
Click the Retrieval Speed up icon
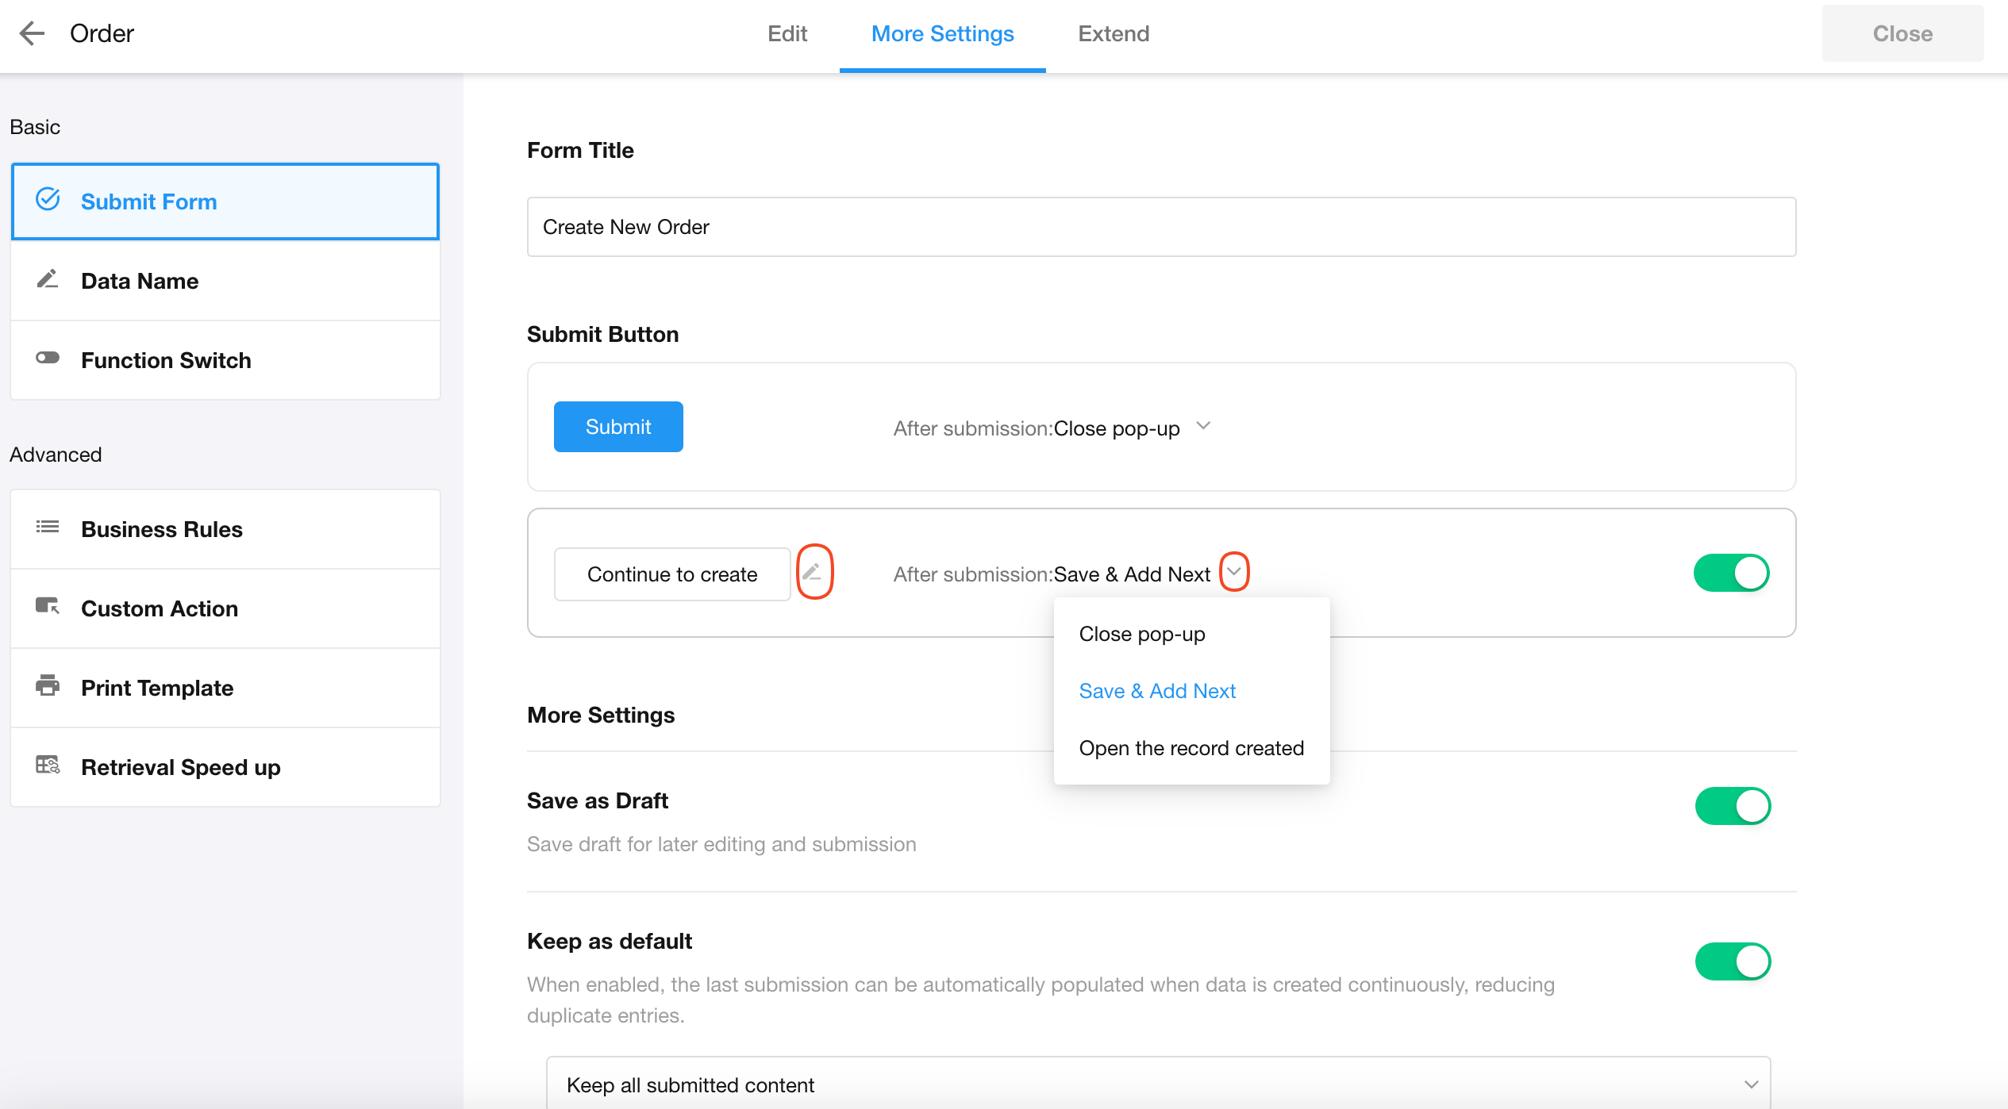pos(48,766)
